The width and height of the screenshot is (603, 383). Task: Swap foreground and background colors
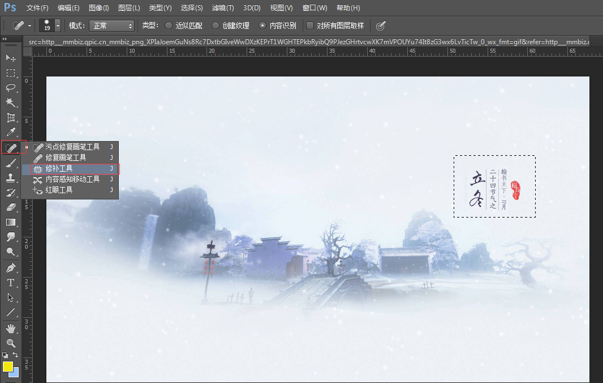pyautogui.click(x=15, y=355)
